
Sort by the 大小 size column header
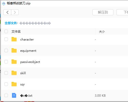click(102, 32)
